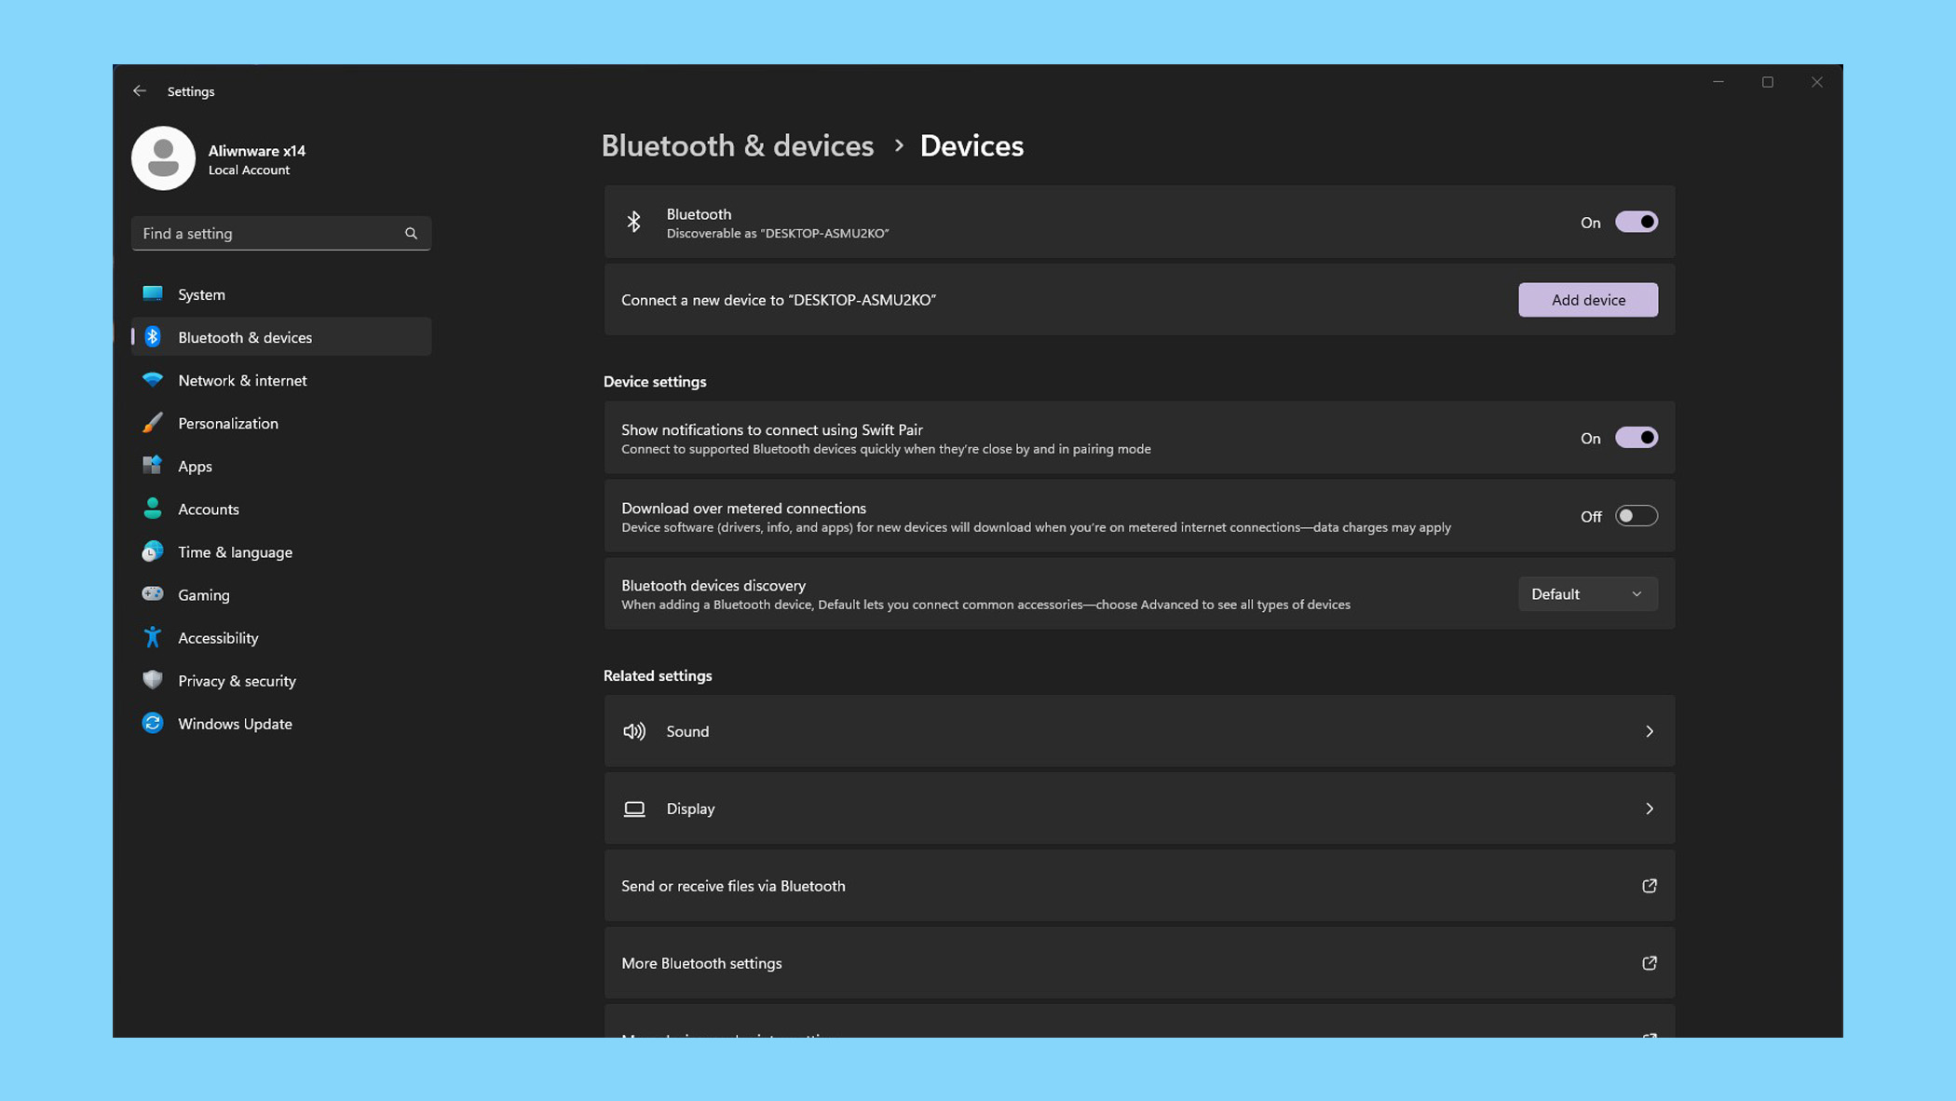The width and height of the screenshot is (1956, 1101).
Task: Click the Windows Update refresh icon
Action: pyautogui.click(x=153, y=723)
